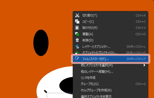Open オブジェクトのプロパティ(O)... entry

(x=110, y=53)
